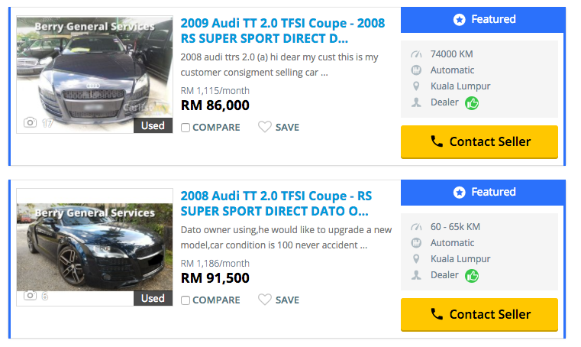581x347 pixels.
Task: View the black 2008 Audi TT thumbnail photo
Action: point(95,247)
